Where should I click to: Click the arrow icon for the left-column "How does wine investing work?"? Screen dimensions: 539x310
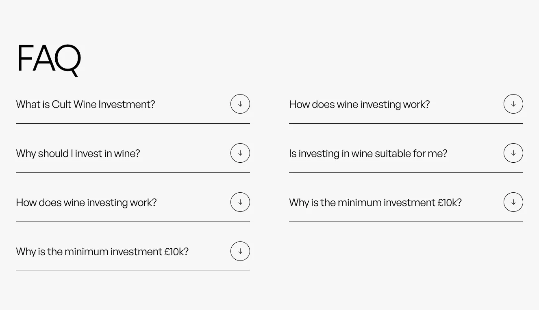240,202
